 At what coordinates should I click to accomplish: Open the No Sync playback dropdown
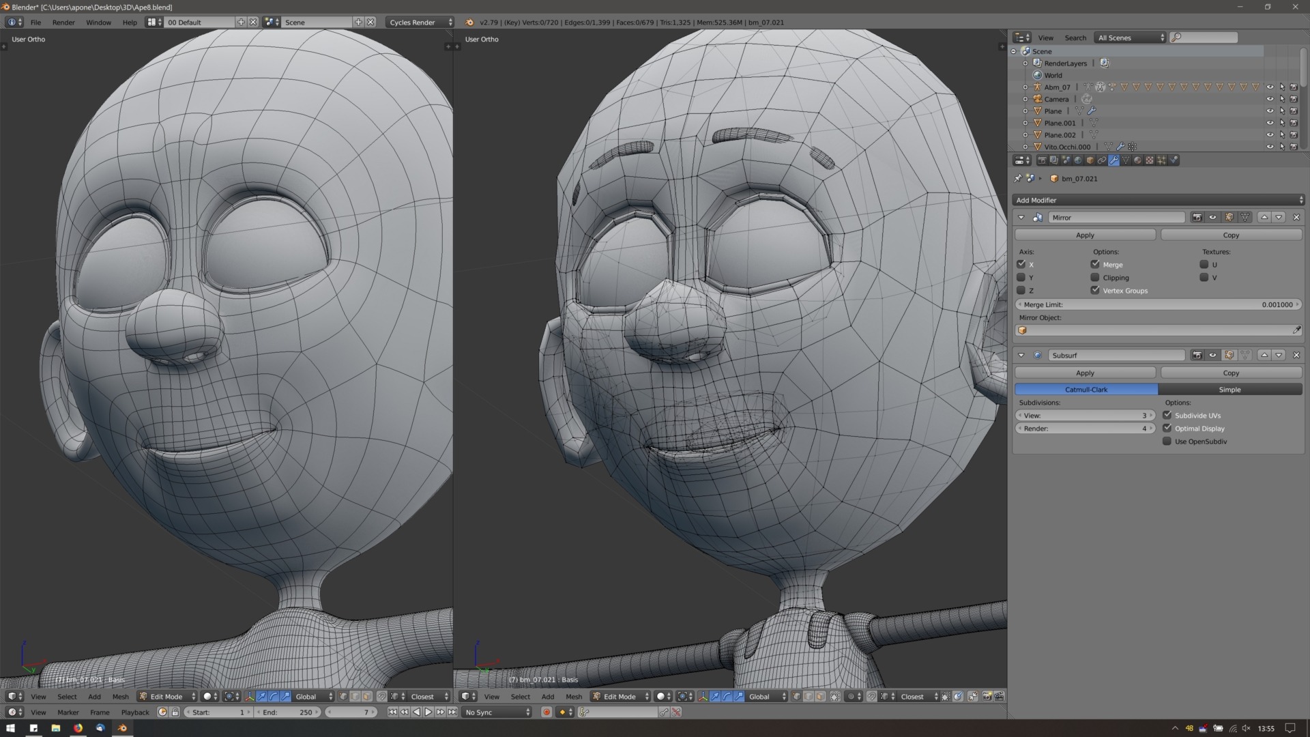(497, 712)
